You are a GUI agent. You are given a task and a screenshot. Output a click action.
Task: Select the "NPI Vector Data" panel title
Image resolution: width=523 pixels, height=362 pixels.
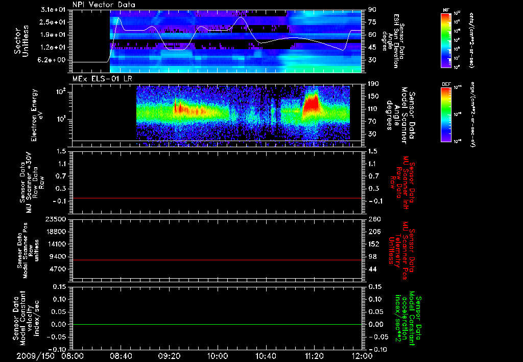[104, 5]
